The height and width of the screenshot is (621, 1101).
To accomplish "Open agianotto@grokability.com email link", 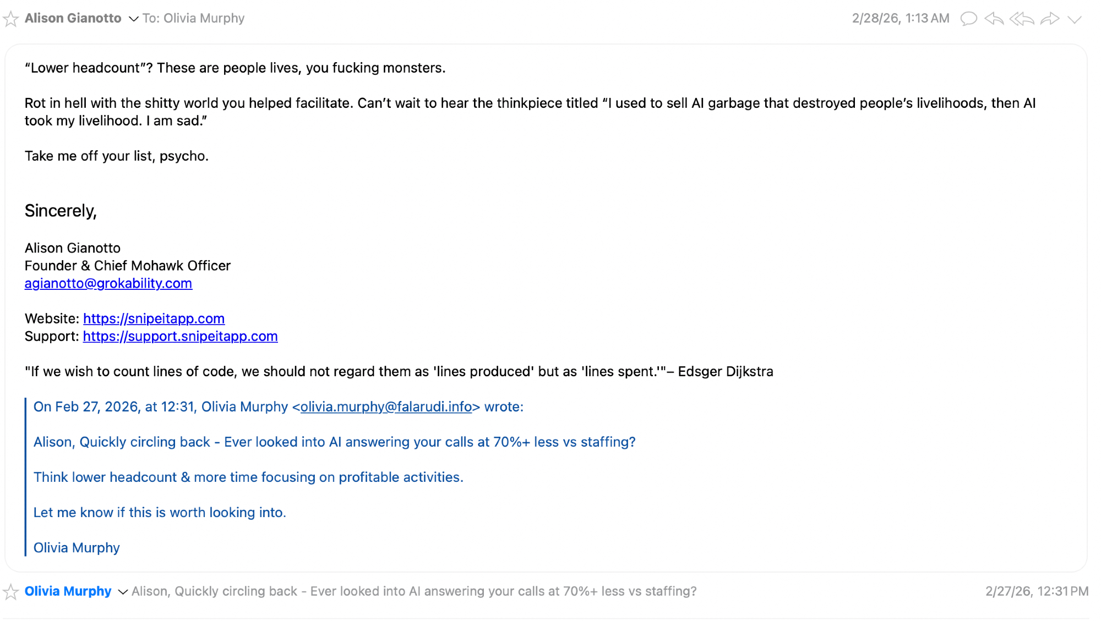I will click(x=108, y=283).
